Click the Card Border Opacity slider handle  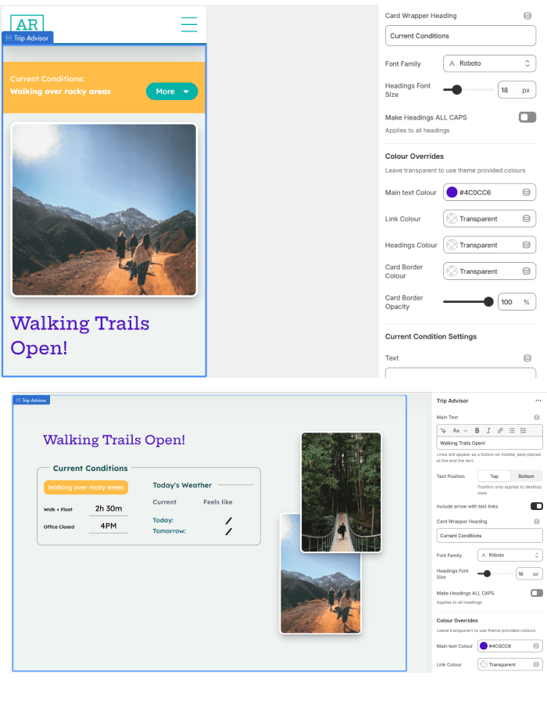click(489, 302)
